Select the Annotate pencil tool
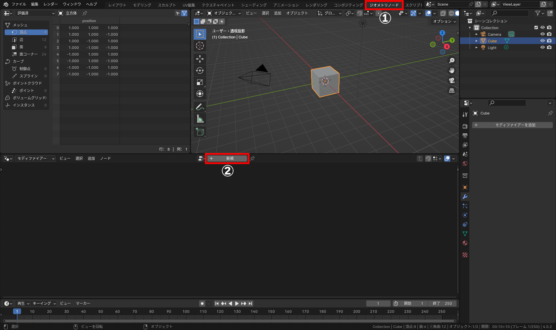 tap(200, 107)
